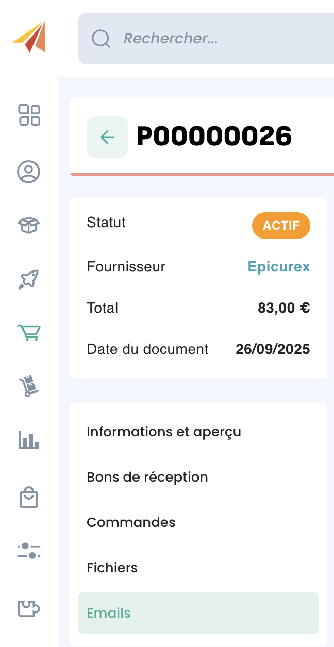Open the Commandes tab
The width and height of the screenshot is (334, 647).
pos(131,522)
